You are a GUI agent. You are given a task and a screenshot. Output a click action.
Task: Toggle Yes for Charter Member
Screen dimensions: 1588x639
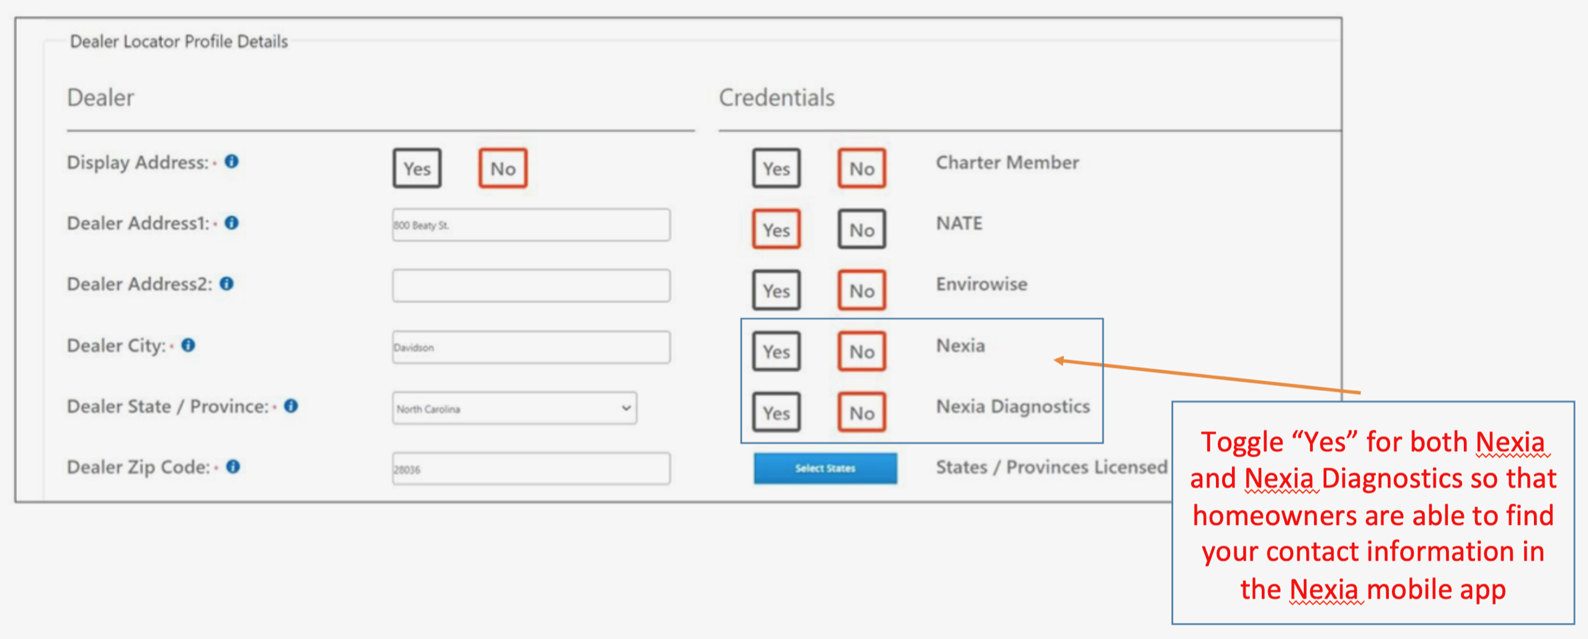click(776, 168)
